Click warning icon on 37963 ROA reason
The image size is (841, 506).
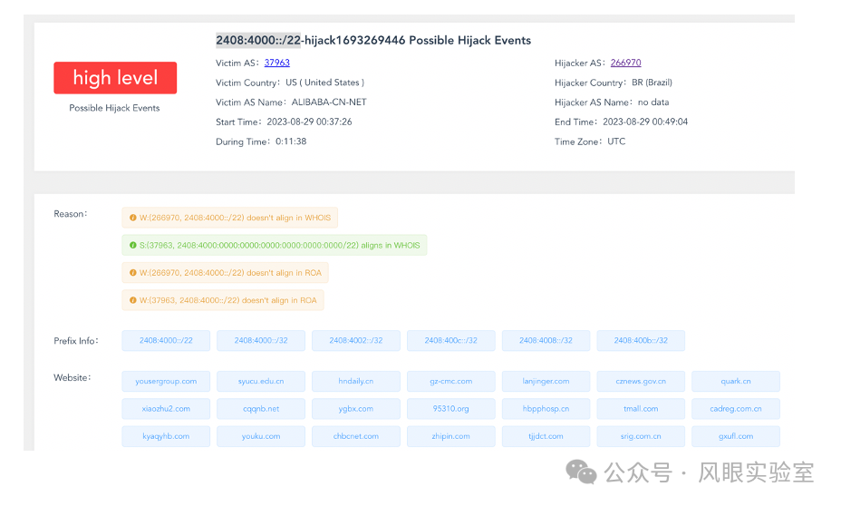[x=132, y=300]
